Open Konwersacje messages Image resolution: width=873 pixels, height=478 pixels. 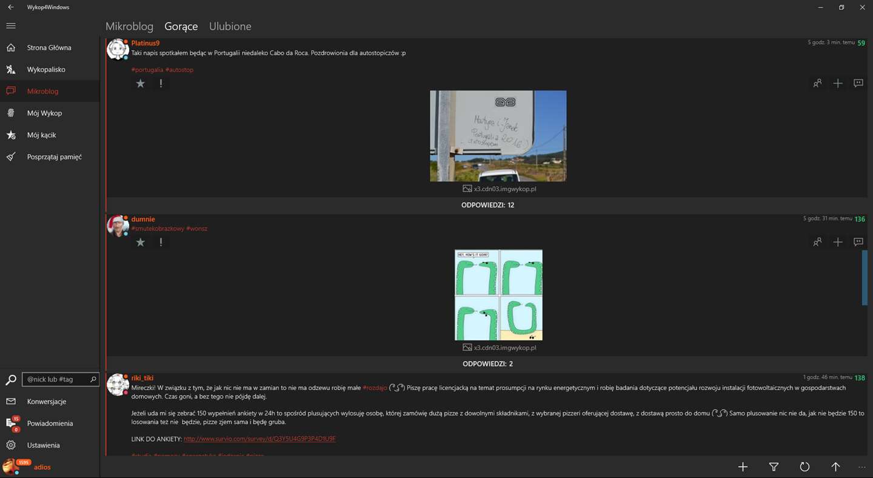(50, 402)
